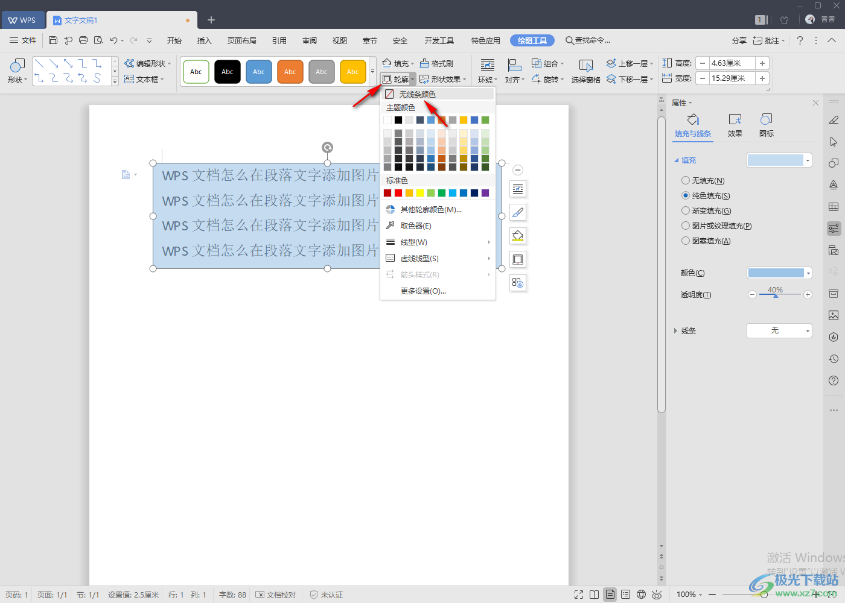Open the Icons (图标) tab in properties
Screen dimensions: 845x603
767,125
